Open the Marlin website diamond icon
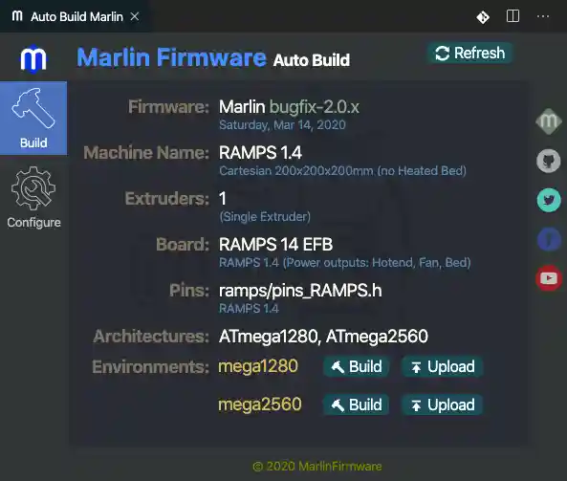Image resolution: width=567 pixels, height=481 pixels. coord(549,121)
